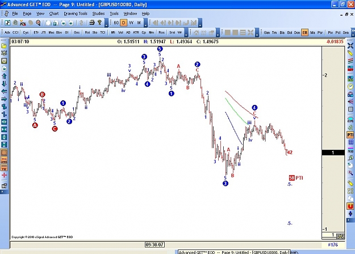Click the yellow folder icon in left sidebar
Image resolution: width=355 pixels, height=254 pixels.
coord(4,46)
